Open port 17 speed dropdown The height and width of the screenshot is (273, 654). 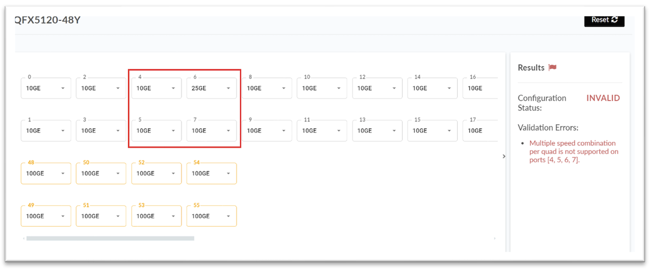click(x=480, y=131)
